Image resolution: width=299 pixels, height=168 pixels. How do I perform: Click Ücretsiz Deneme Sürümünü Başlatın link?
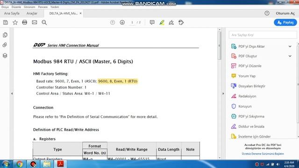263,154
